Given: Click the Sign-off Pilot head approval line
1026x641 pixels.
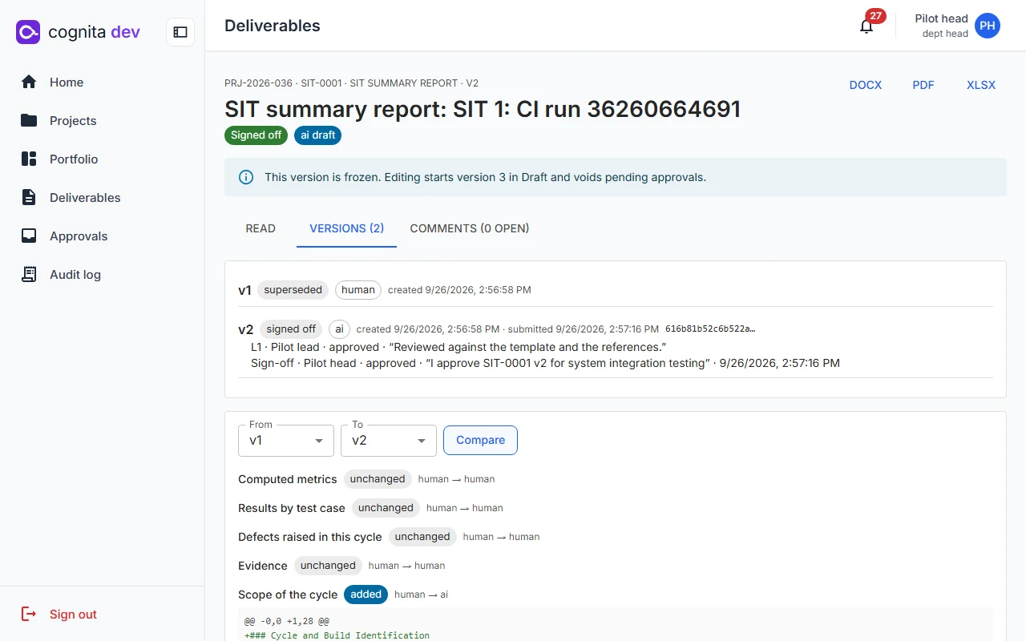Looking at the screenshot, I should point(545,363).
